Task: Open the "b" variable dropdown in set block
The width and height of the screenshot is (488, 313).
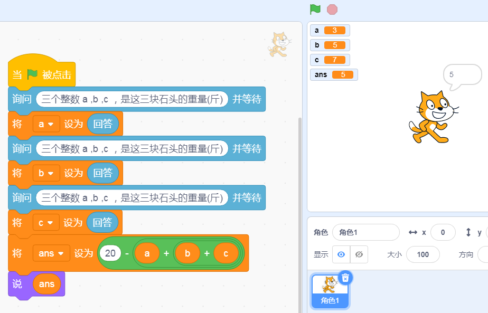Action: tap(46, 173)
